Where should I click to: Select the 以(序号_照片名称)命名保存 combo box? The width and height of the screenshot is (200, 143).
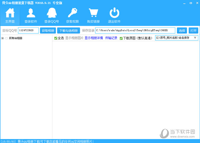coord(177,38)
